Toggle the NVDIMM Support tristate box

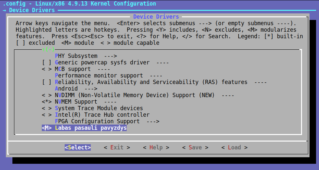pyautogui.click(x=47, y=95)
